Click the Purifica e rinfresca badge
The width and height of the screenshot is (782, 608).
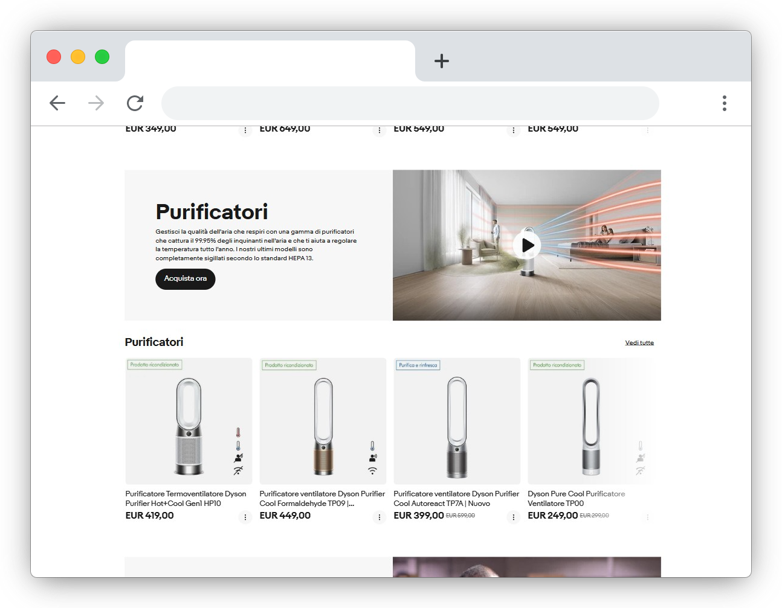(418, 365)
